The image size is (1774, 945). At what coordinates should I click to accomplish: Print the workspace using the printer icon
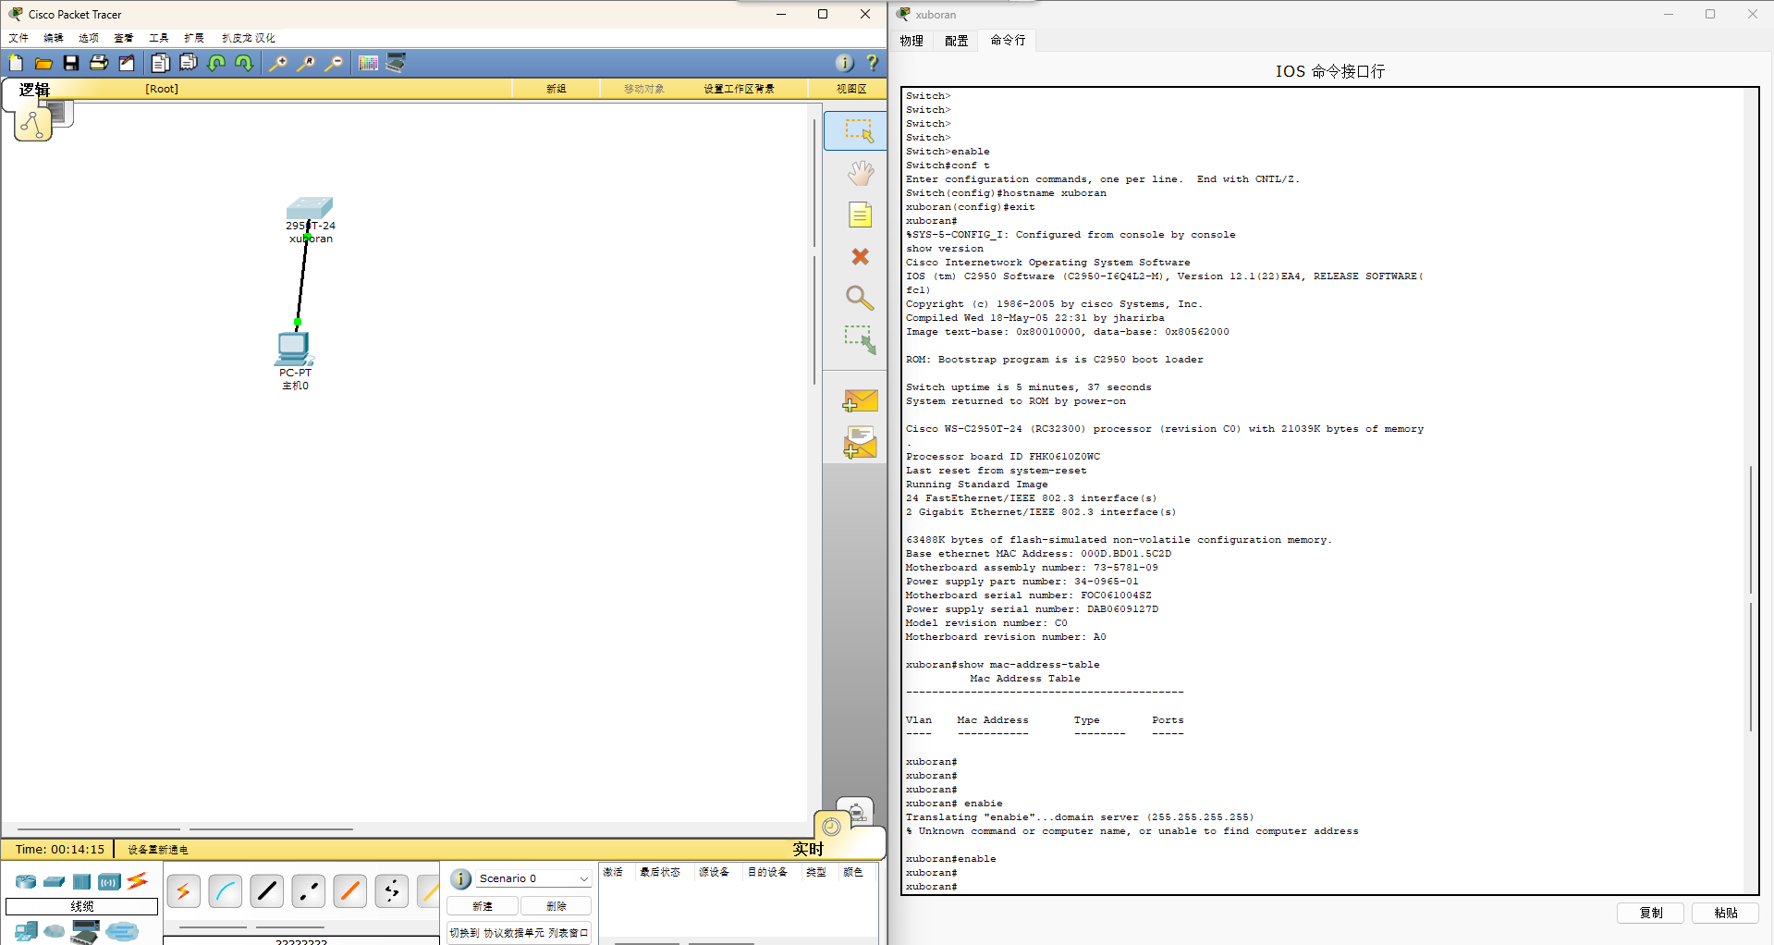pyautogui.click(x=99, y=63)
